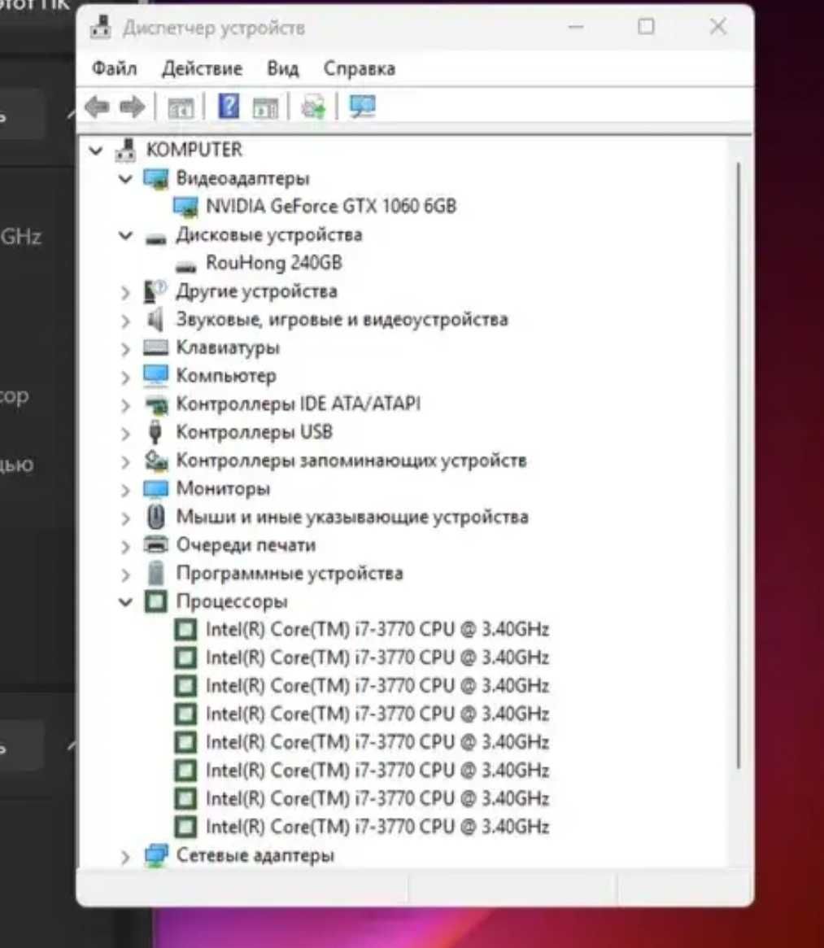Click Update driver toolbar icon with green arrow
The height and width of the screenshot is (948, 824).
[x=313, y=107]
